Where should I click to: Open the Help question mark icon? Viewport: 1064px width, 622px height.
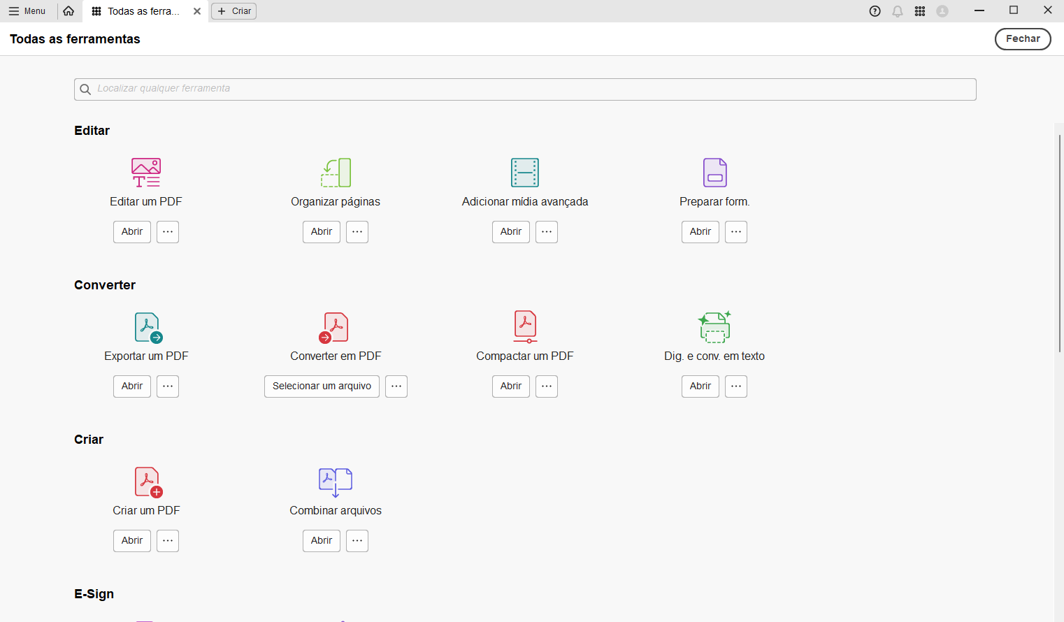(x=875, y=11)
